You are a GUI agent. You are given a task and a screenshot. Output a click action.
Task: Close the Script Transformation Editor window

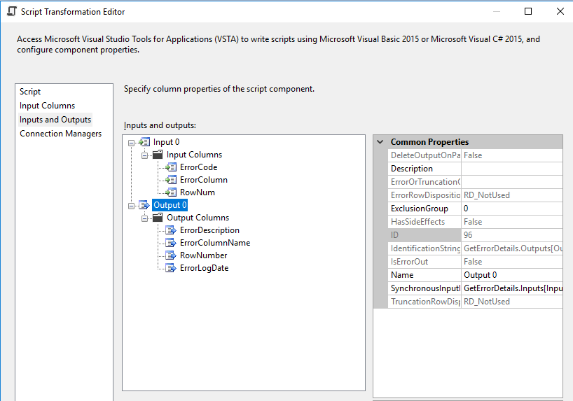[560, 11]
